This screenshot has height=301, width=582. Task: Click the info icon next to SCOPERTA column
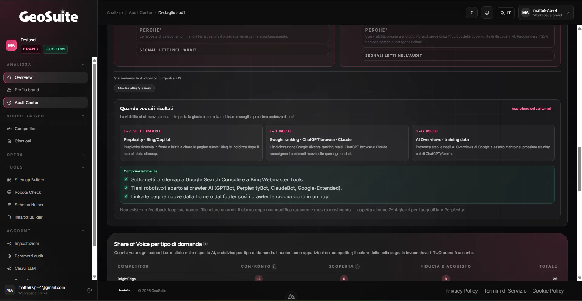coord(357,266)
